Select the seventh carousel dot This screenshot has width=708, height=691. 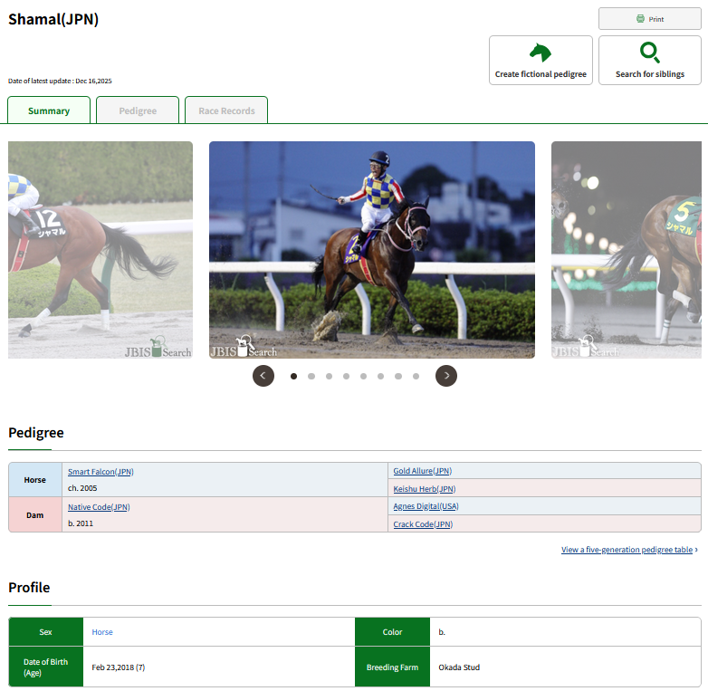[x=398, y=376]
